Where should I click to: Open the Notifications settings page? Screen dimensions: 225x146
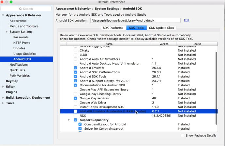(x=19, y=65)
